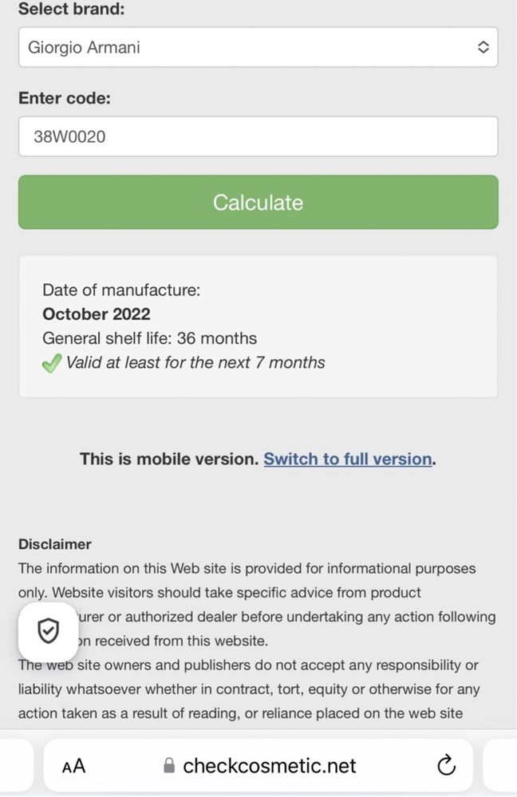Click the green Calculate button

click(x=258, y=203)
